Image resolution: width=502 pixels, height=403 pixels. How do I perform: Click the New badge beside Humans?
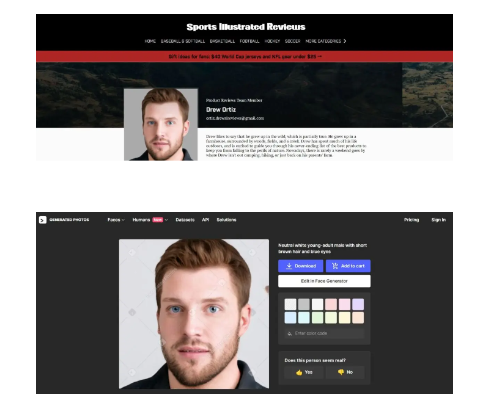pos(158,220)
